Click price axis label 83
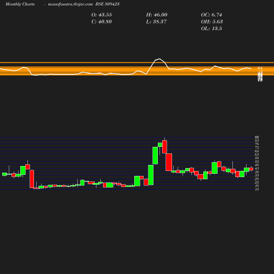This screenshot has height=274, width=274. 257,141
